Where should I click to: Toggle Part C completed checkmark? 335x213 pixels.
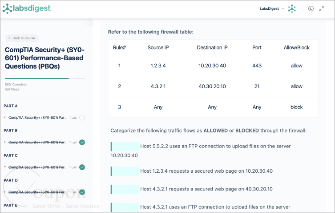(82, 167)
